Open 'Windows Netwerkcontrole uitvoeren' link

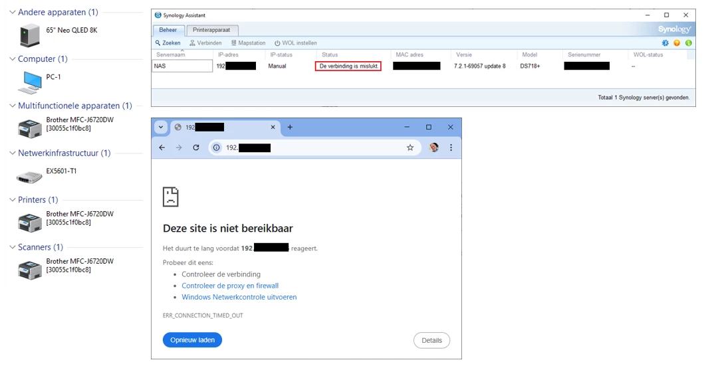point(239,297)
